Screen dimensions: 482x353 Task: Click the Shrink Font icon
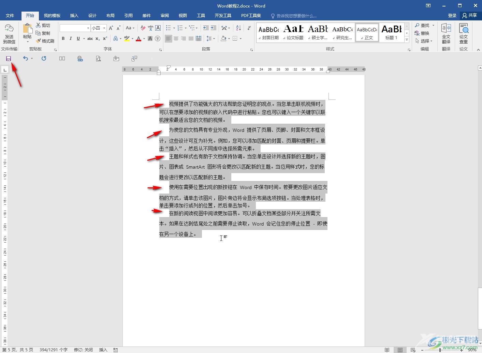pyautogui.click(x=118, y=28)
